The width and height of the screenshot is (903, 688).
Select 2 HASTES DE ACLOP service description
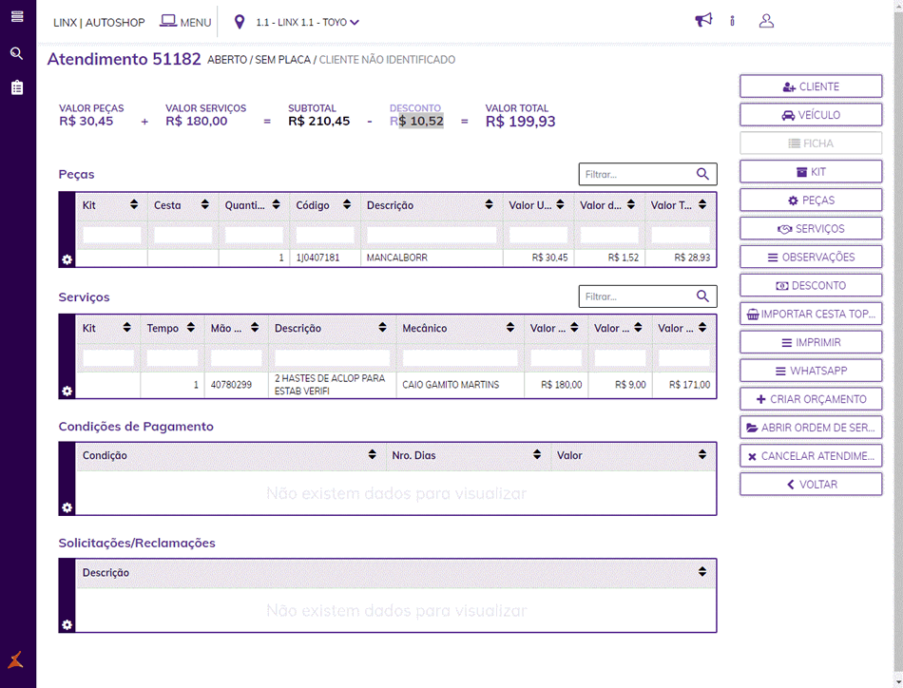[x=332, y=385]
